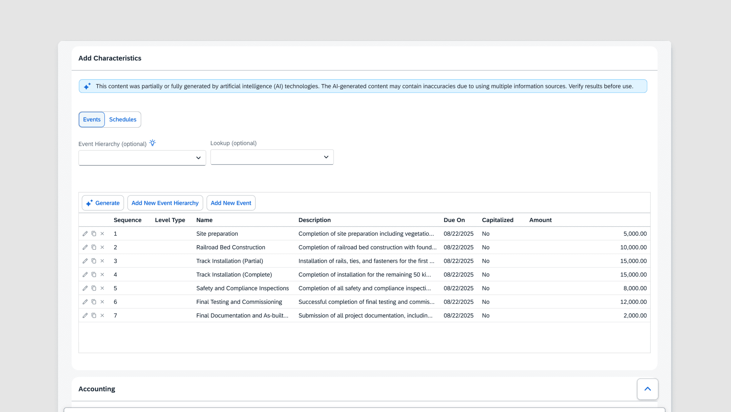Duplicate the Railroad Bed Construction row

[x=94, y=247]
